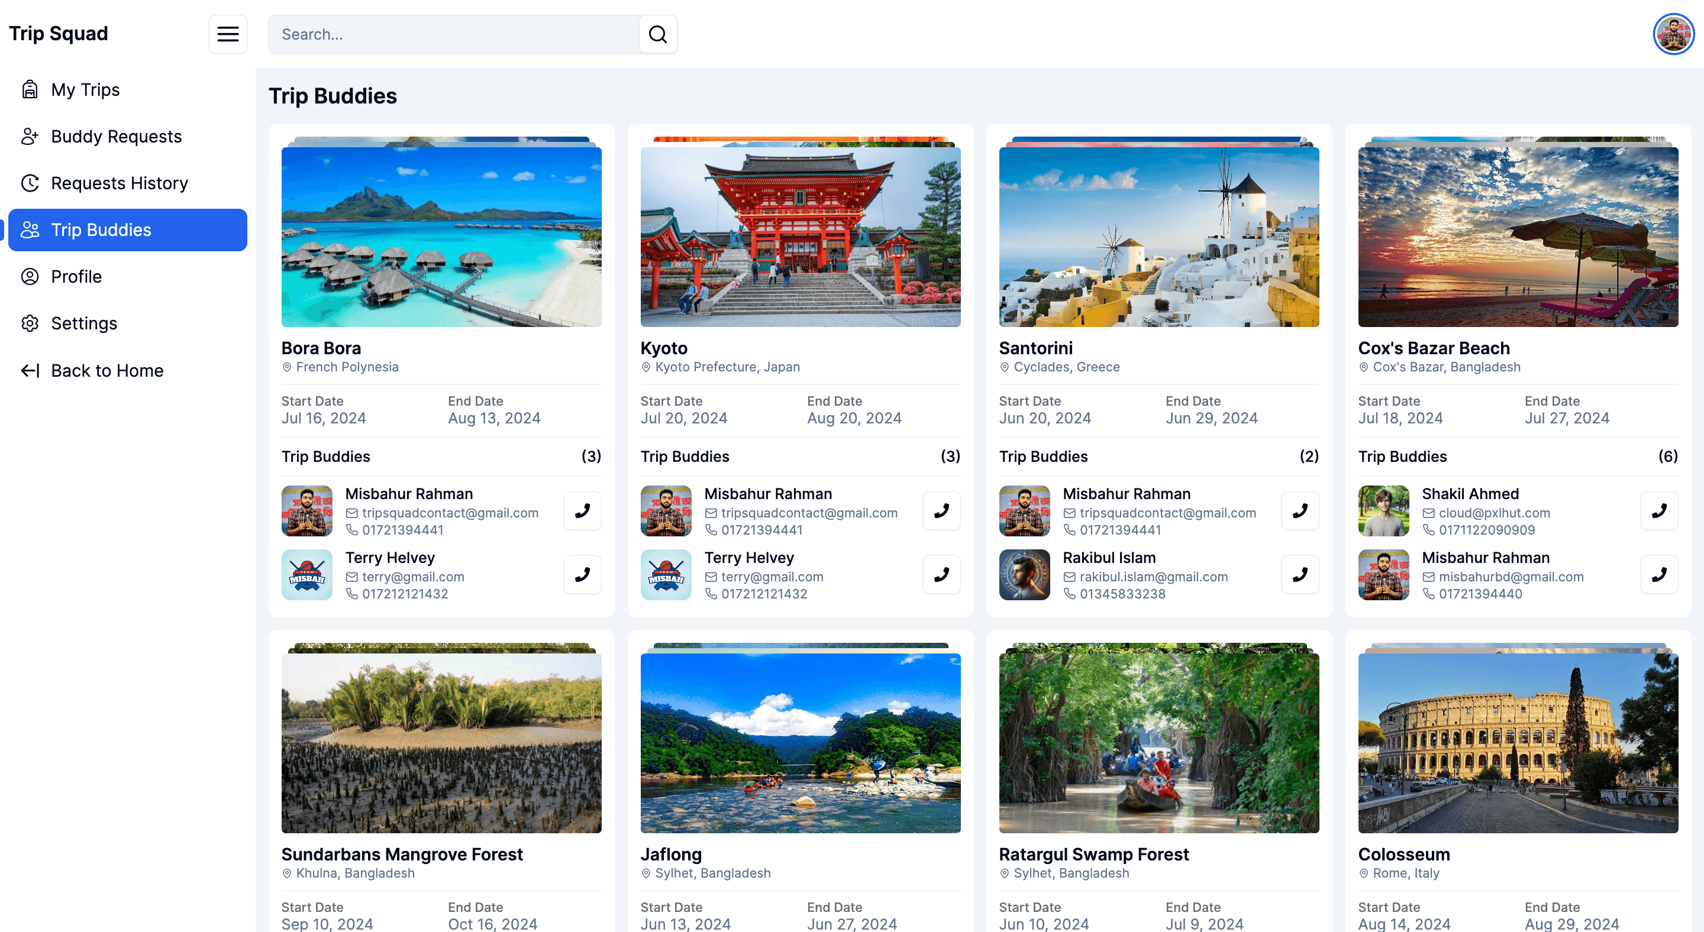Open the Bora Bora trip photo
Image resolution: width=1704 pixels, height=932 pixels.
pos(441,237)
